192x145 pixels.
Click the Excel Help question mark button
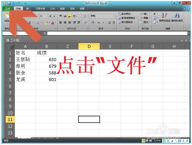point(188,9)
